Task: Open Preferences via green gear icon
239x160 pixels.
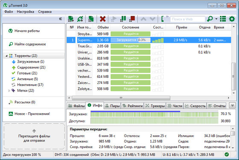Action: click(232, 19)
